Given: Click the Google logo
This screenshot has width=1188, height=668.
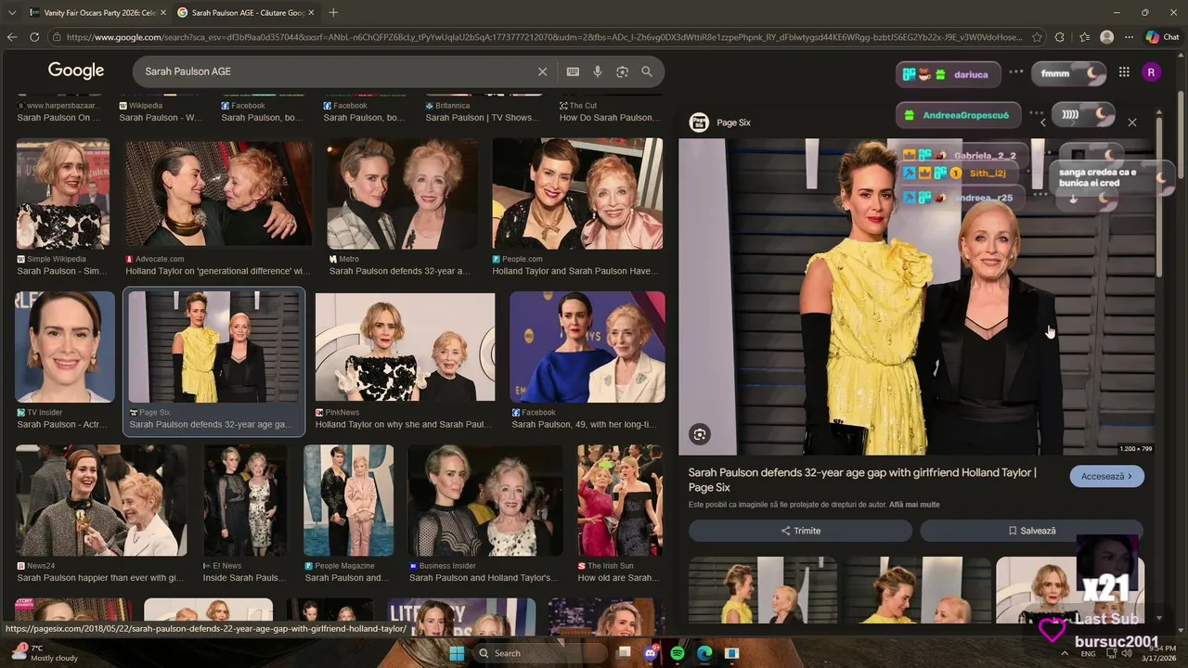Looking at the screenshot, I should coord(76,71).
